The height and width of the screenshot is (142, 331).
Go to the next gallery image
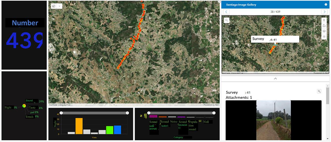pyautogui.click(x=324, y=12)
